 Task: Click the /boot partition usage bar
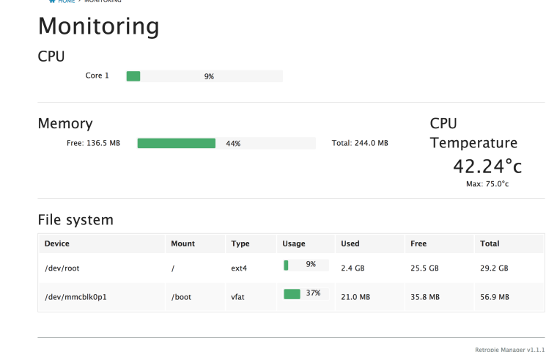305,293
